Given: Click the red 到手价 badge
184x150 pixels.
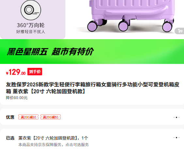Looking at the screenshot, I should pos(35,71).
